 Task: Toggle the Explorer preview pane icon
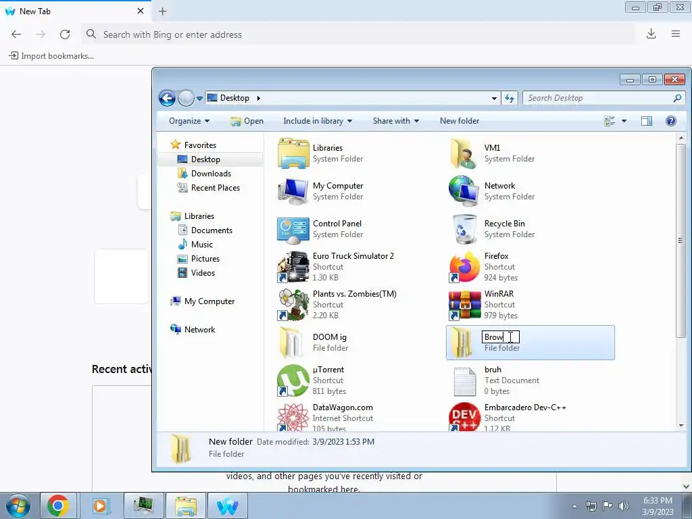[647, 121]
